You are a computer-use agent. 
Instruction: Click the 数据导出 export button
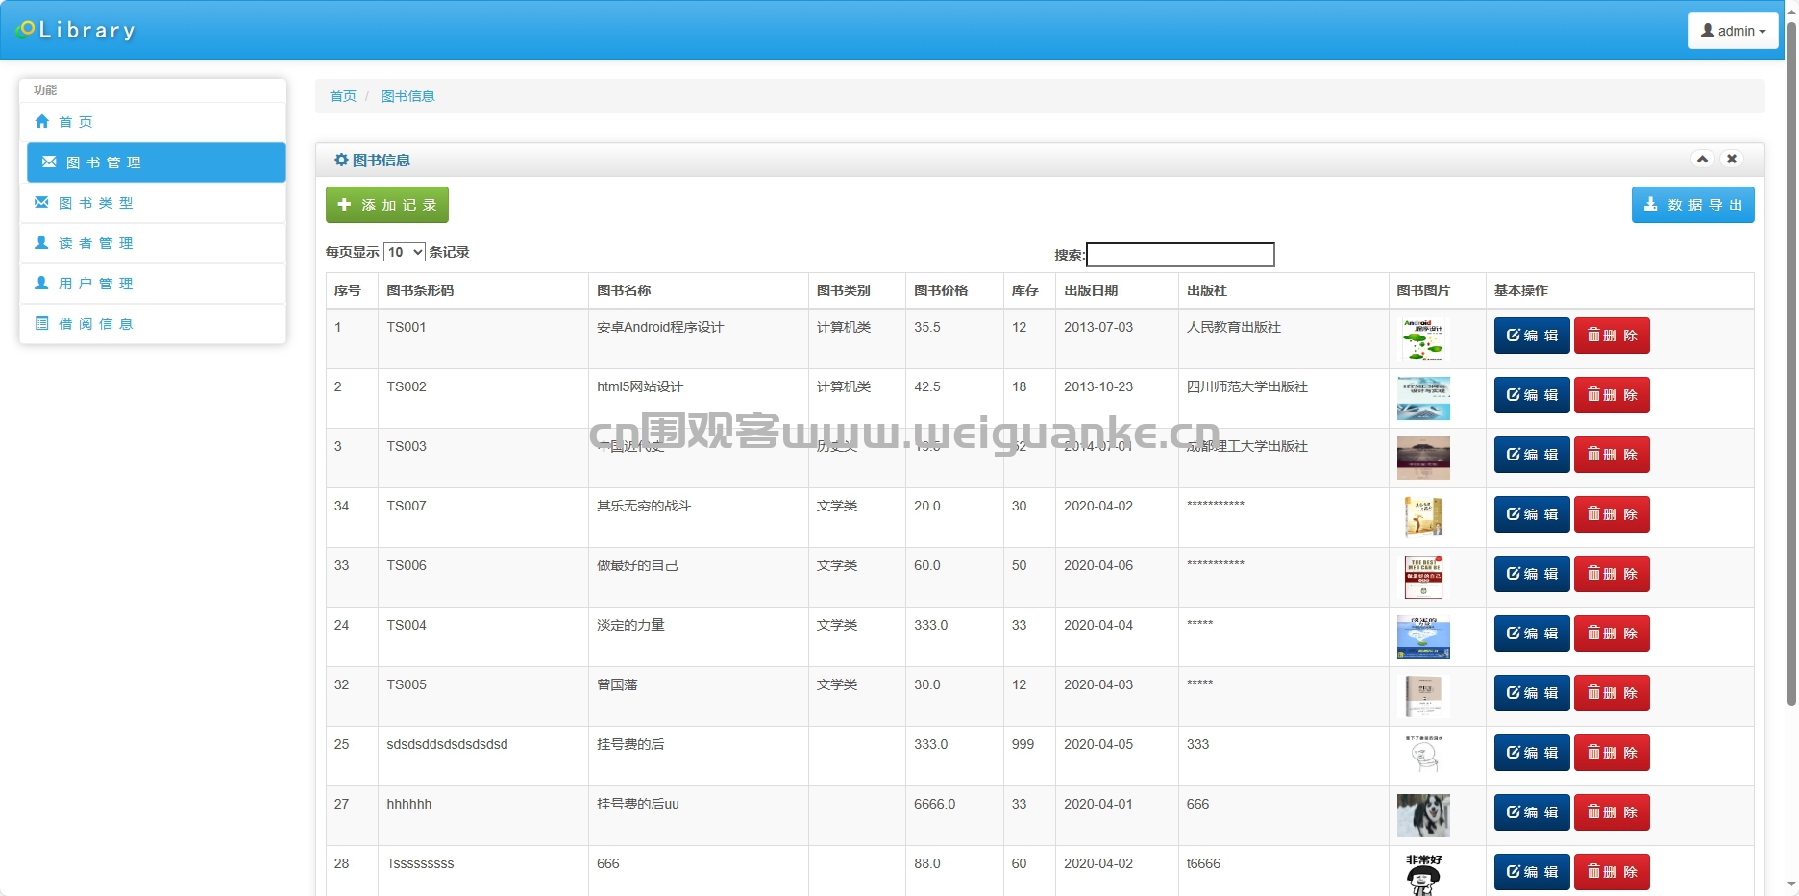point(1692,205)
